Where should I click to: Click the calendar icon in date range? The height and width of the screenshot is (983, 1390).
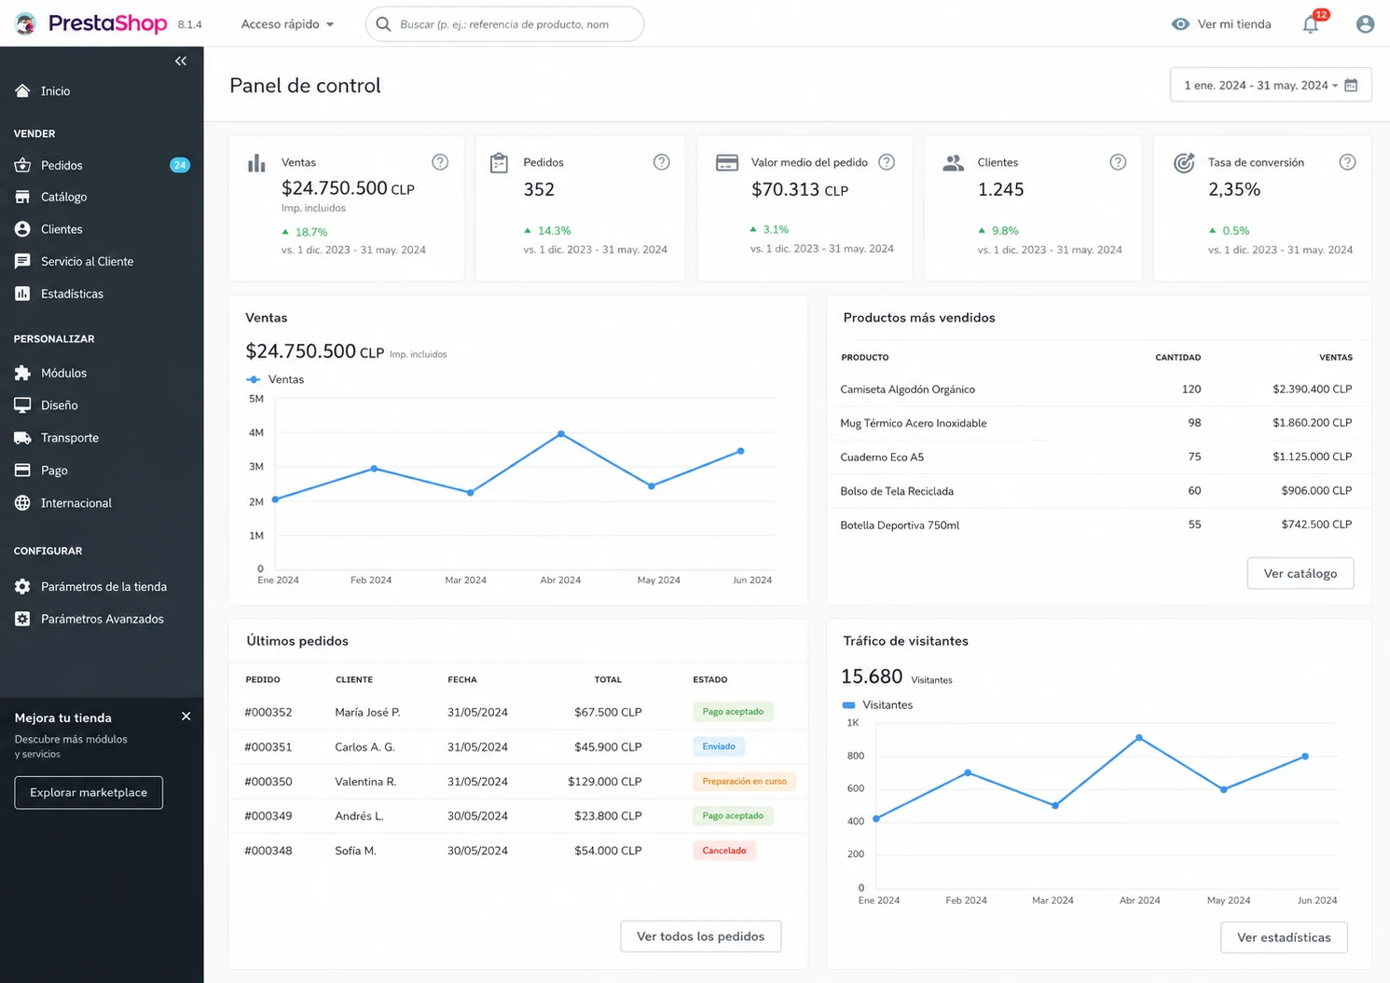1351,85
